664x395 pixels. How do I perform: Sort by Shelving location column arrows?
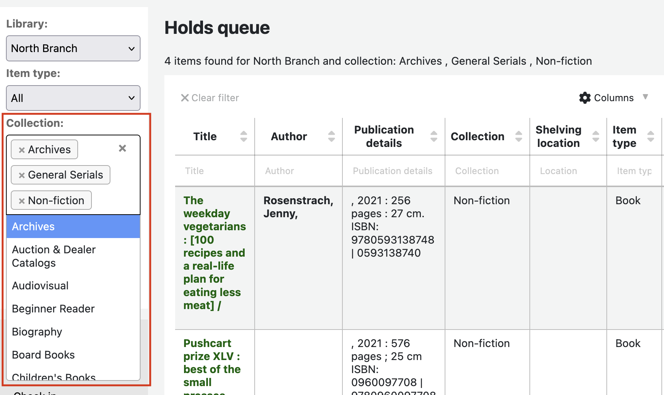596,137
